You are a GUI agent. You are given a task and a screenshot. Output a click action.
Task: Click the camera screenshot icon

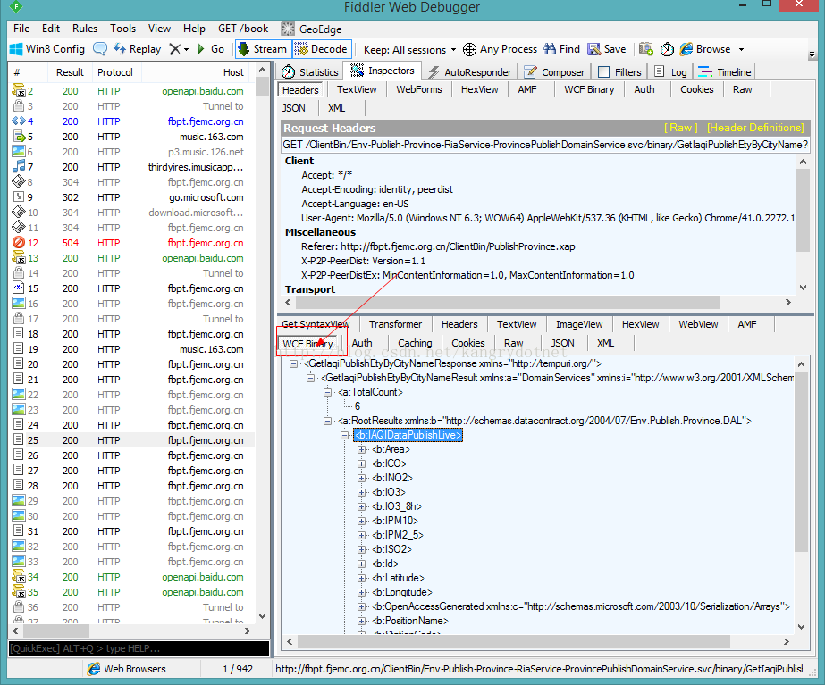coord(646,49)
